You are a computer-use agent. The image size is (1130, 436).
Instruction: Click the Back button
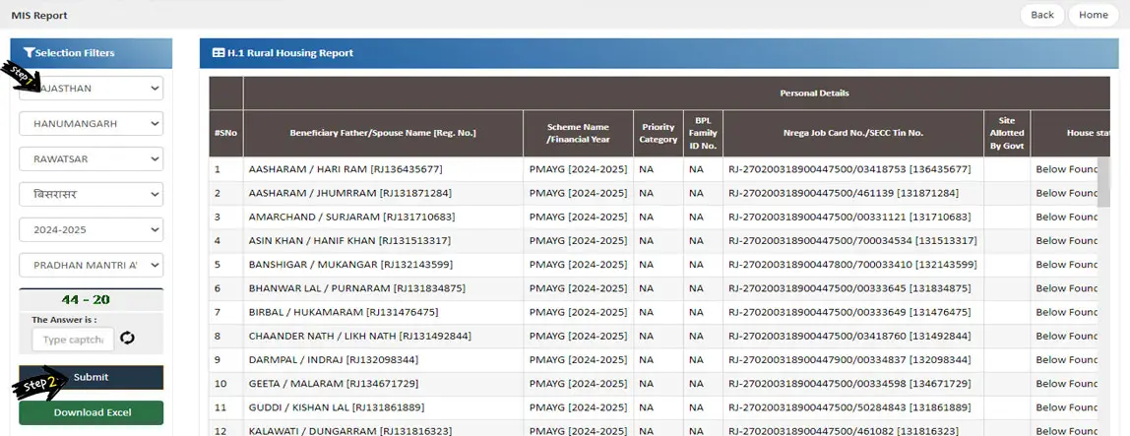1042,15
